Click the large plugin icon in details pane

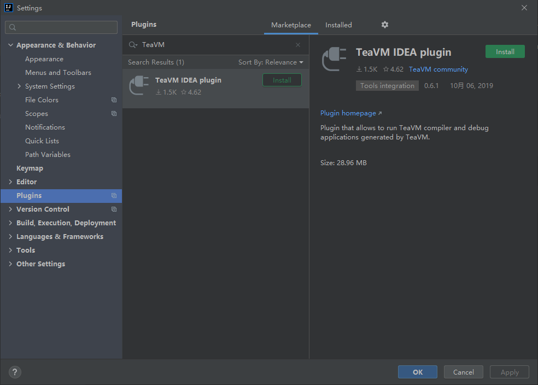[x=334, y=59]
